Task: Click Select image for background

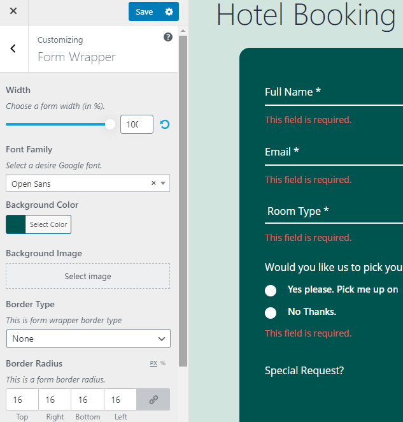Action: click(88, 276)
